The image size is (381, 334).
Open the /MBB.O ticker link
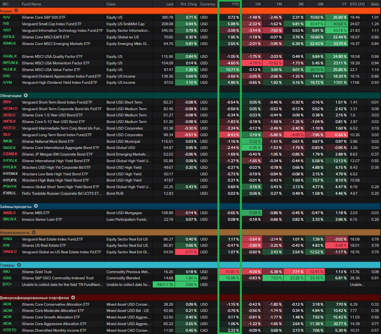click(9, 213)
